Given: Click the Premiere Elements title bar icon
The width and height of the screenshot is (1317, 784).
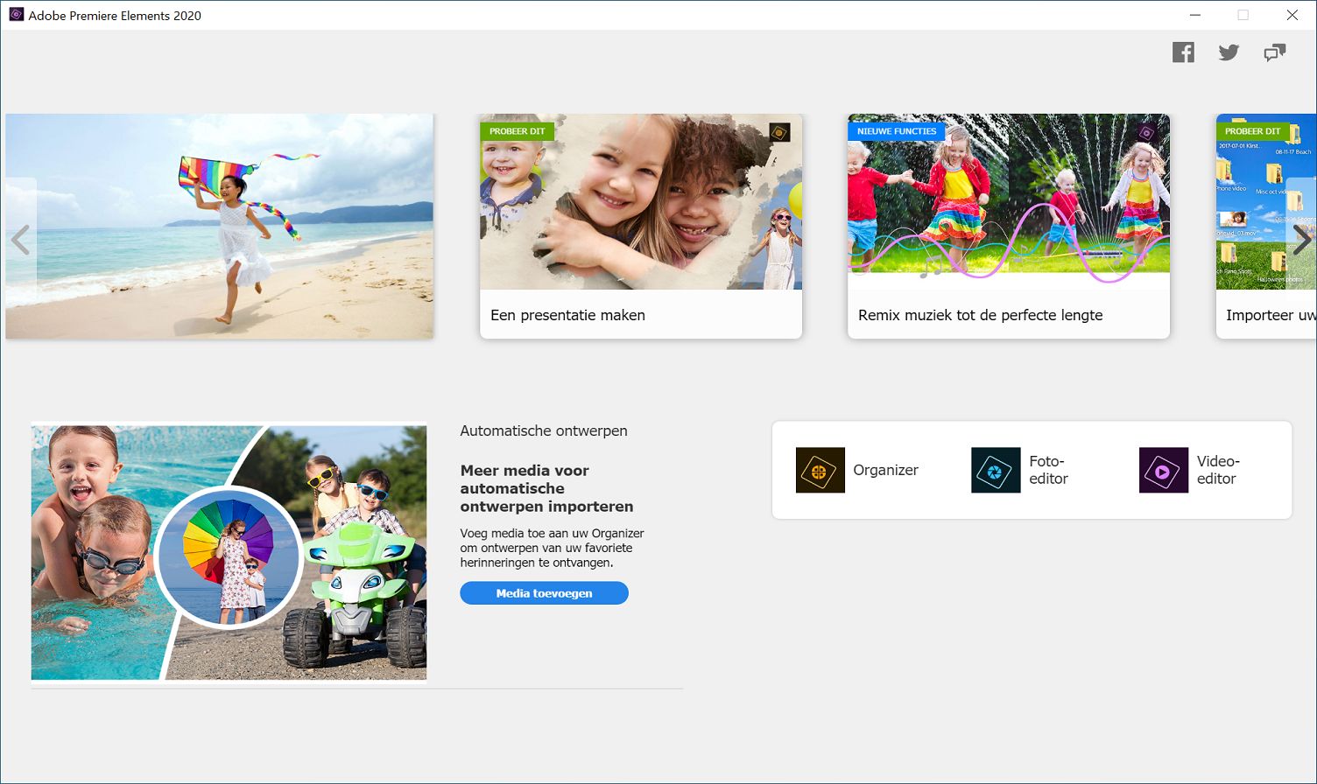Looking at the screenshot, I should pyautogui.click(x=16, y=15).
